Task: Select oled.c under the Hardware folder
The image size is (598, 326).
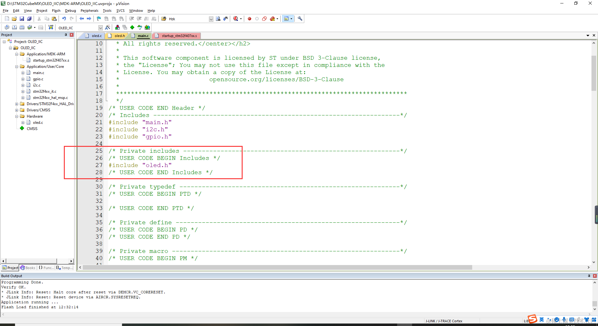Action: [x=38, y=123]
